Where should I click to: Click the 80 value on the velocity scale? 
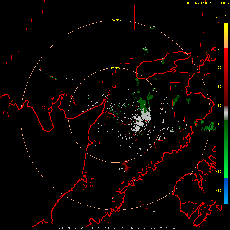[x=220, y=39]
